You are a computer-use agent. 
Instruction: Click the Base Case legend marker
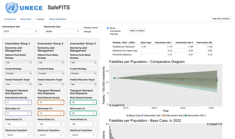click(x=128, y=115)
